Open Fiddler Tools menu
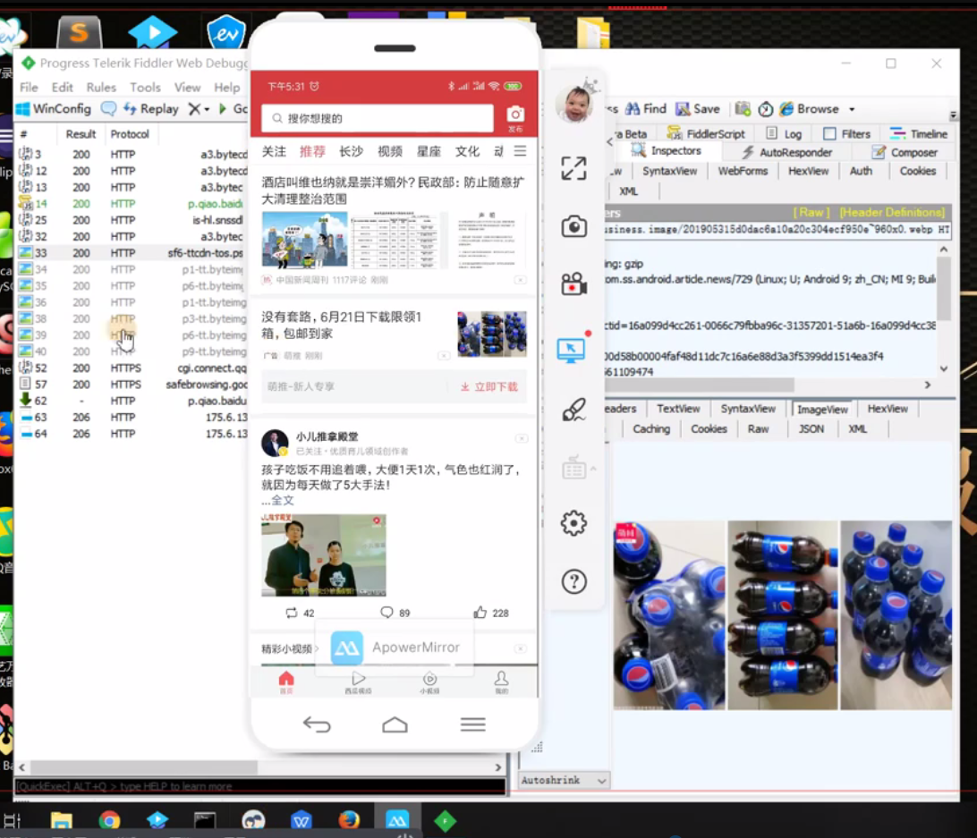This screenshot has height=838, width=977. [x=145, y=88]
